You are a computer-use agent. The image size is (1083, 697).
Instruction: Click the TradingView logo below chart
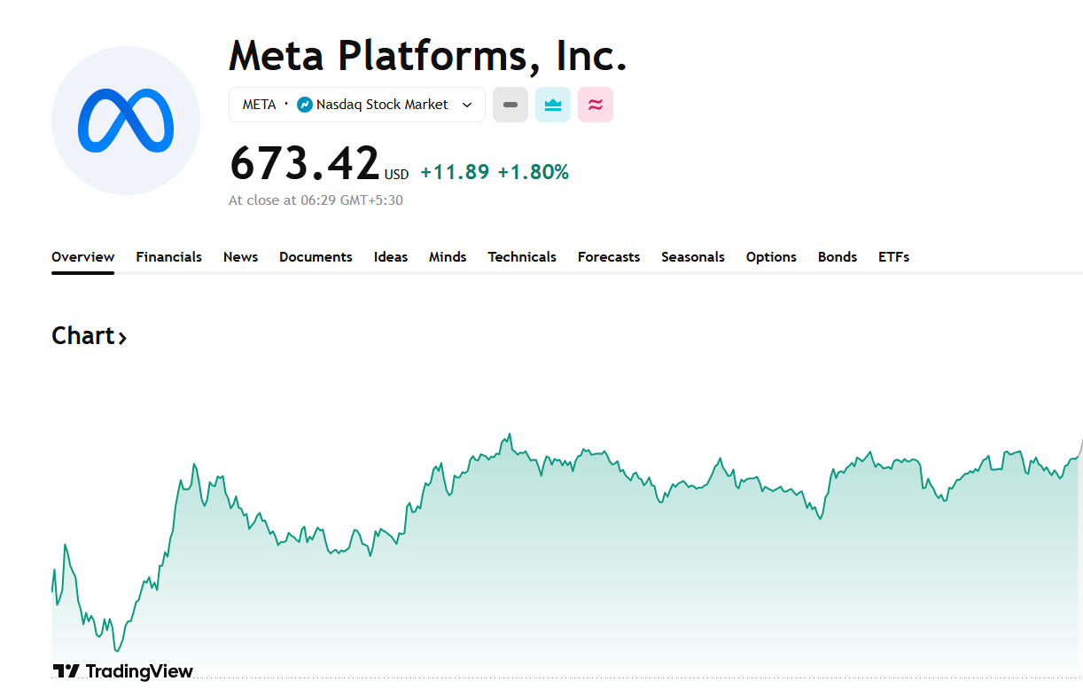pyautogui.click(x=122, y=671)
